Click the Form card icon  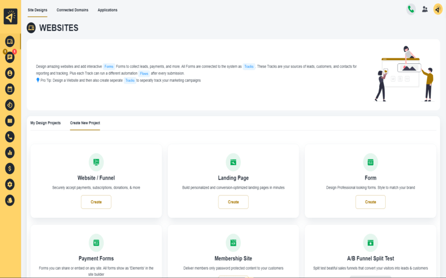point(370,162)
